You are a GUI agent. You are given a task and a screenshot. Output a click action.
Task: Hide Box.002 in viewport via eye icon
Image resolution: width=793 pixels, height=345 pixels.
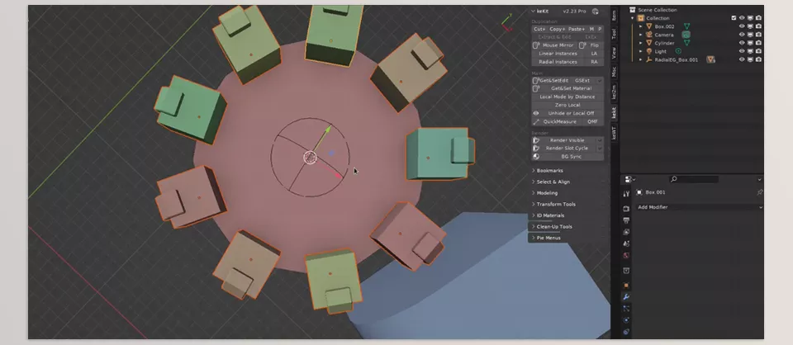tap(742, 26)
